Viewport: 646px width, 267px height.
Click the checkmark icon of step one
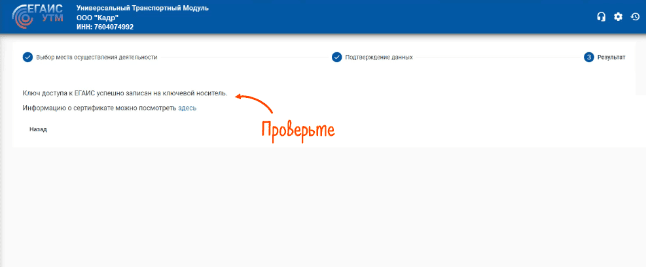pyautogui.click(x=27, y=57)
